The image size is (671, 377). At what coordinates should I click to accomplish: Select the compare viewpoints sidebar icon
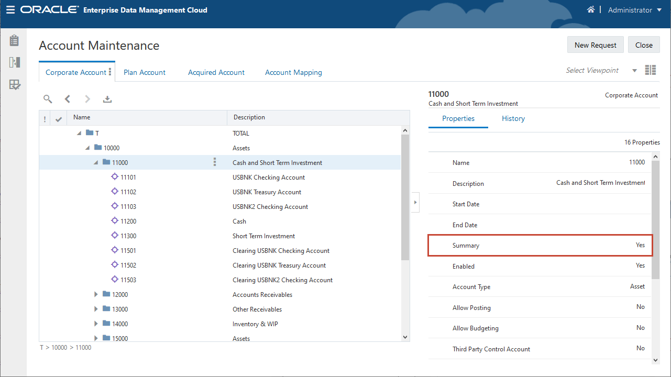coord(14,62)
